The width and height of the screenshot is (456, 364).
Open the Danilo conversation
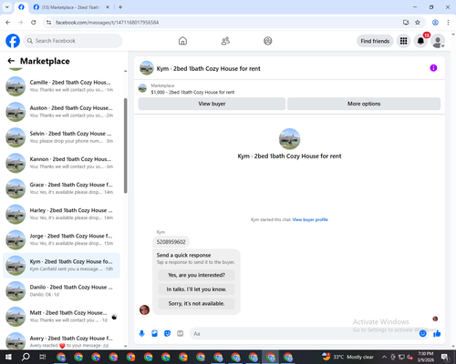(61, 291)
